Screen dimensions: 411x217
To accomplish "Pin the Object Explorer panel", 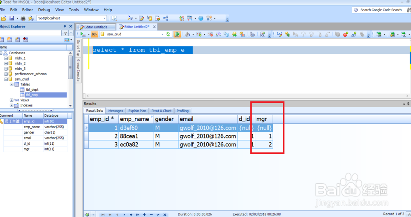I will click(x=65, y=26).
